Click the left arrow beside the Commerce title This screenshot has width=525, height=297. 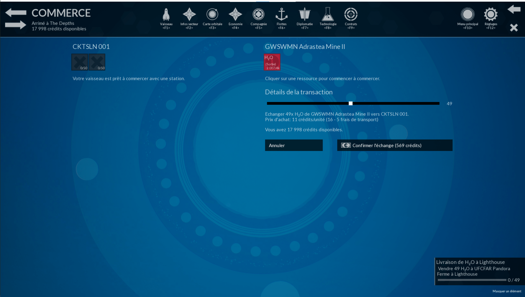16,12
